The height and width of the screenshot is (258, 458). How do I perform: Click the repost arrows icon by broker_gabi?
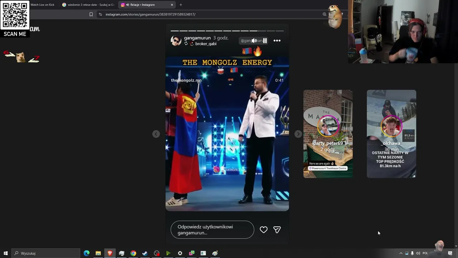point(186,44)
